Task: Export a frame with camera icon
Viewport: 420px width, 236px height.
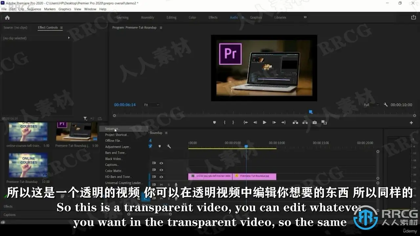Action: pyautogui.click(x=315, y=123)
